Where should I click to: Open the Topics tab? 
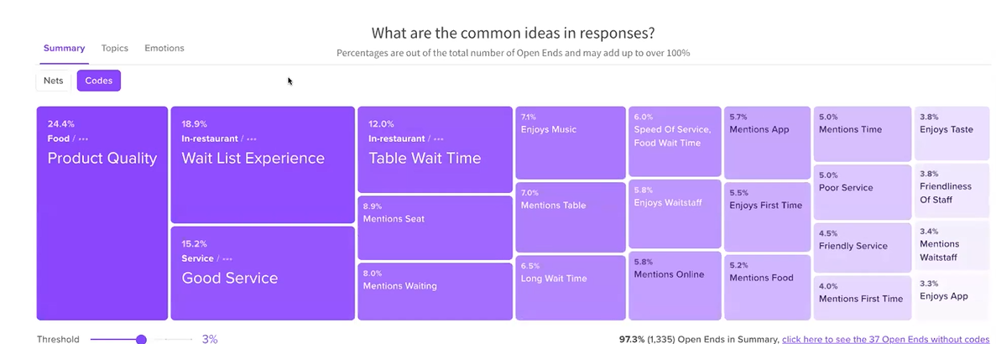(x=115, y=48)
